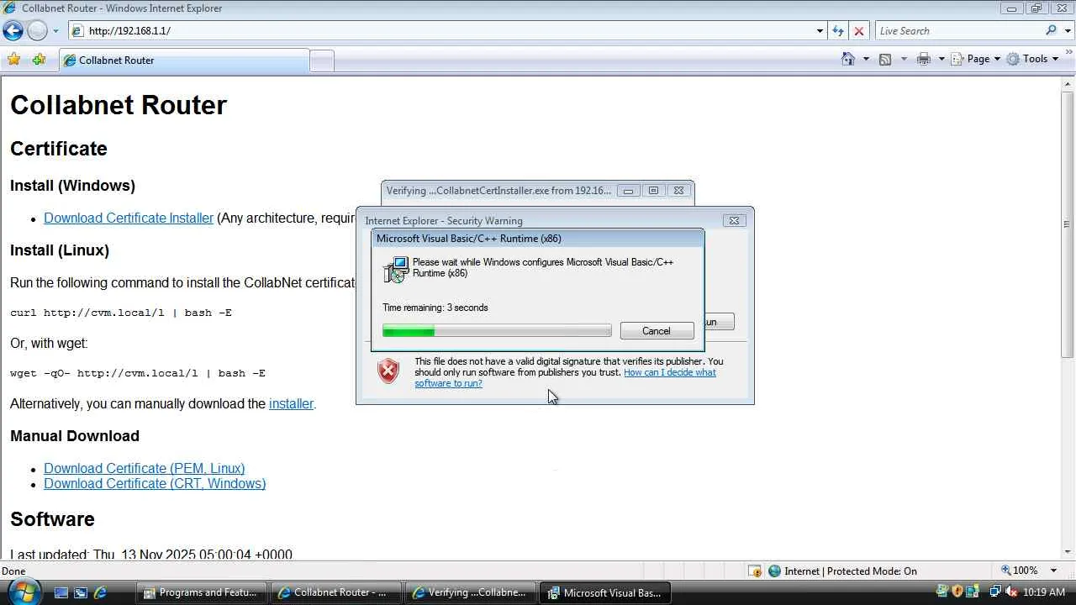Switch to Microsoft Visual Basic taskbar button
Image resolution: width=1076 pixels, height=605 pixels.
coord(605,592)
